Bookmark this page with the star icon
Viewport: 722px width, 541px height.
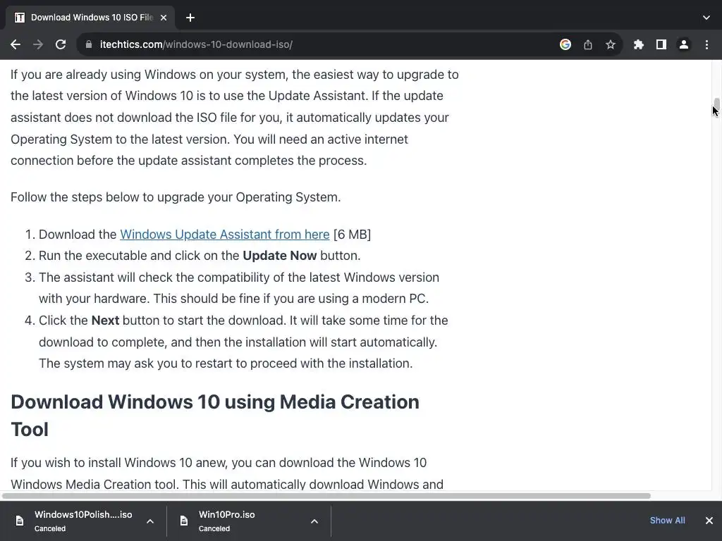[610, 44]
